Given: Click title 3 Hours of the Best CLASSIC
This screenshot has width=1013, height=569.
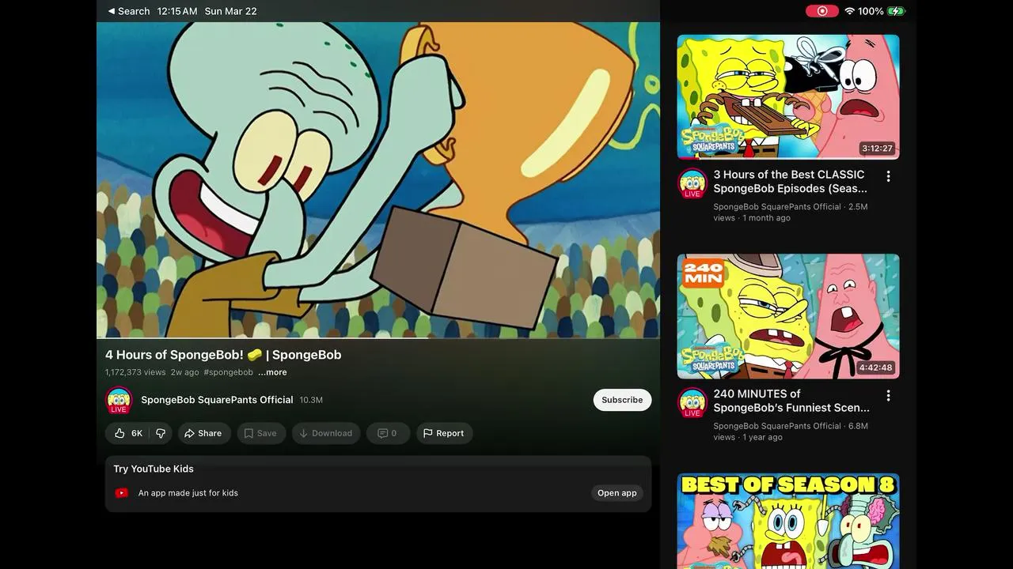Looking at the screenshot, I should [x=790, y=182].
